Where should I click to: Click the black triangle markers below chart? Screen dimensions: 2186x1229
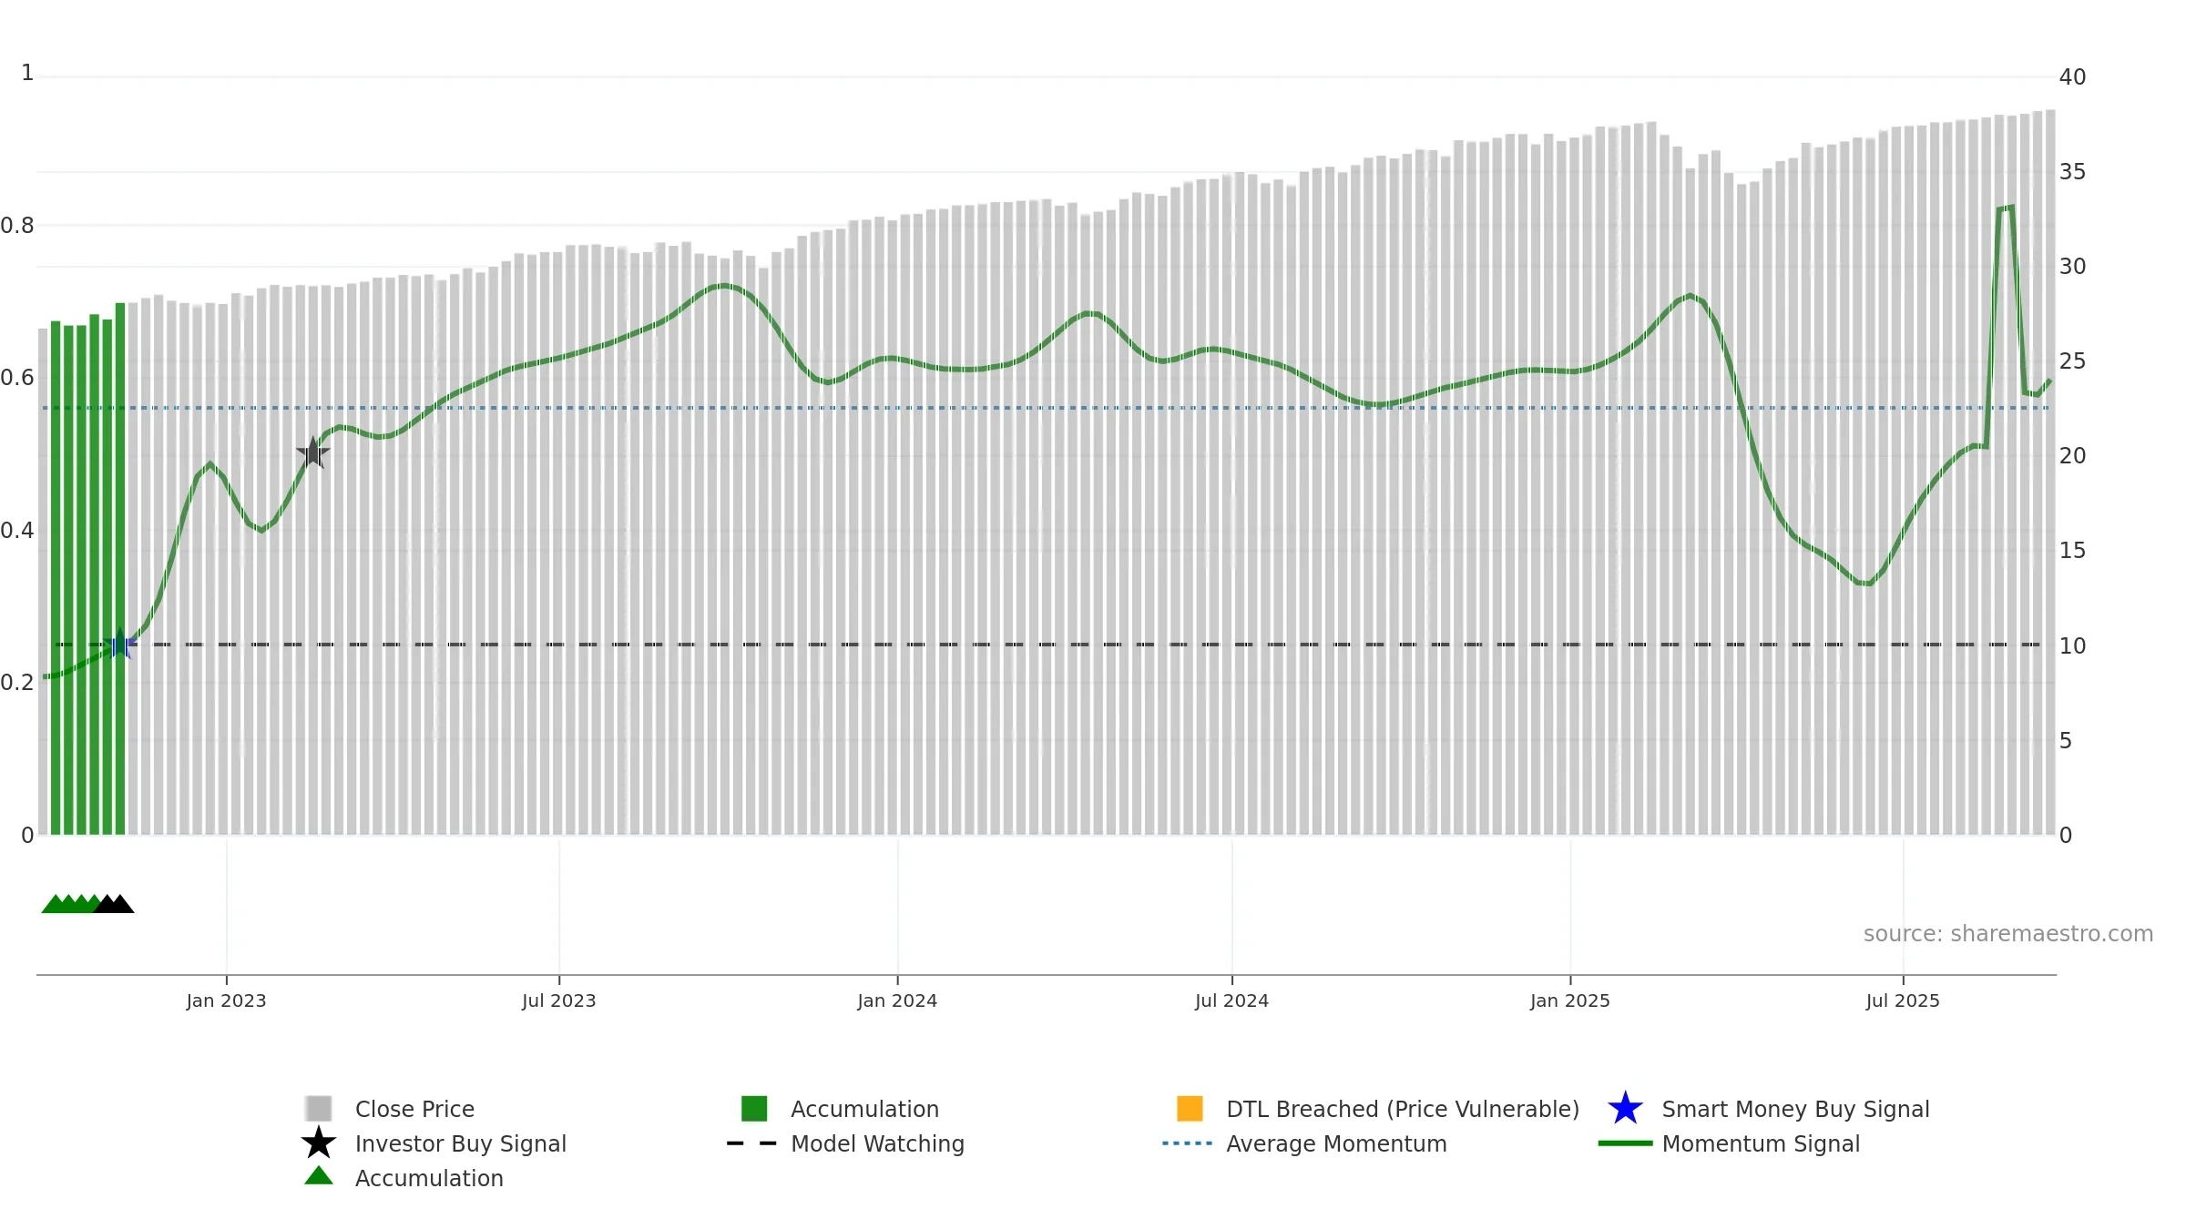point(115,904)
